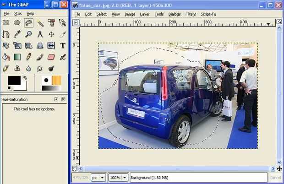Toggle Quick Mask at canvas corner
This screenshot has width=284, height=184.
[75, 168]
